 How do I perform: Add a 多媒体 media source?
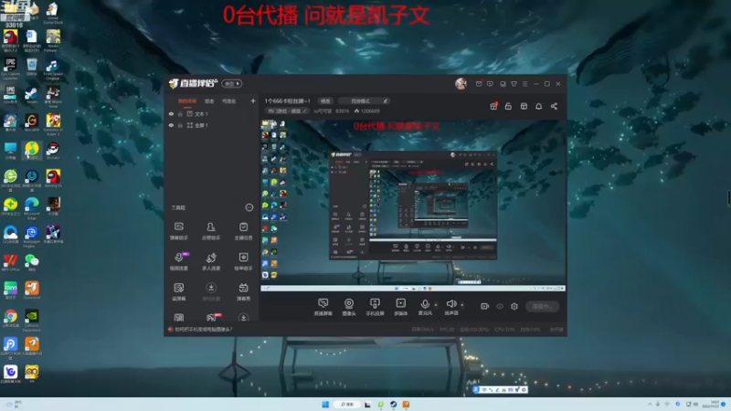pyautogui.click(x=401, y=307)
